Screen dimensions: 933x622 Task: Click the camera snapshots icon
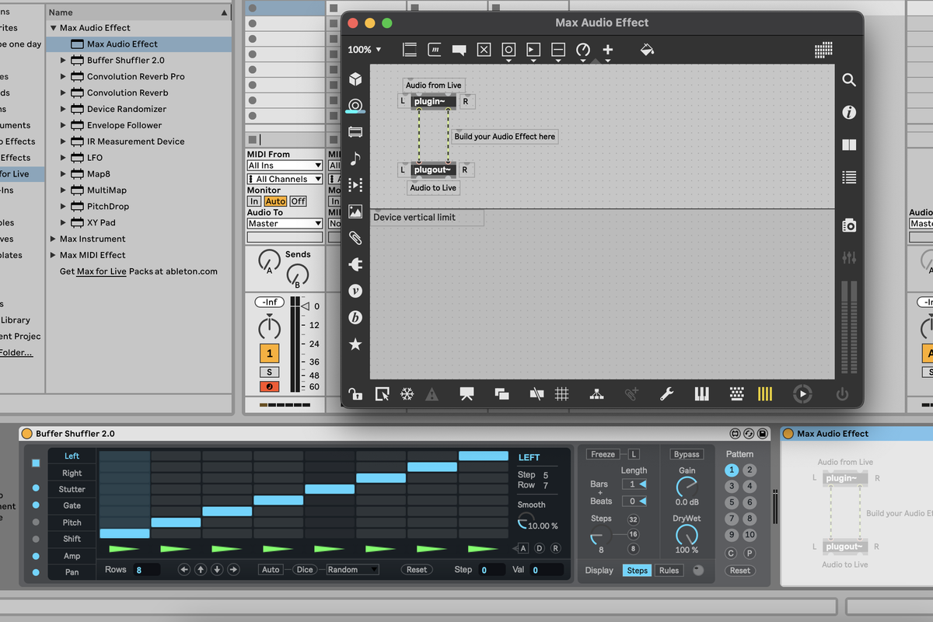(849, 225)
